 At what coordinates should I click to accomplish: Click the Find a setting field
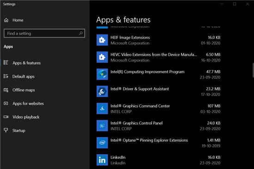tap(44, 33)
